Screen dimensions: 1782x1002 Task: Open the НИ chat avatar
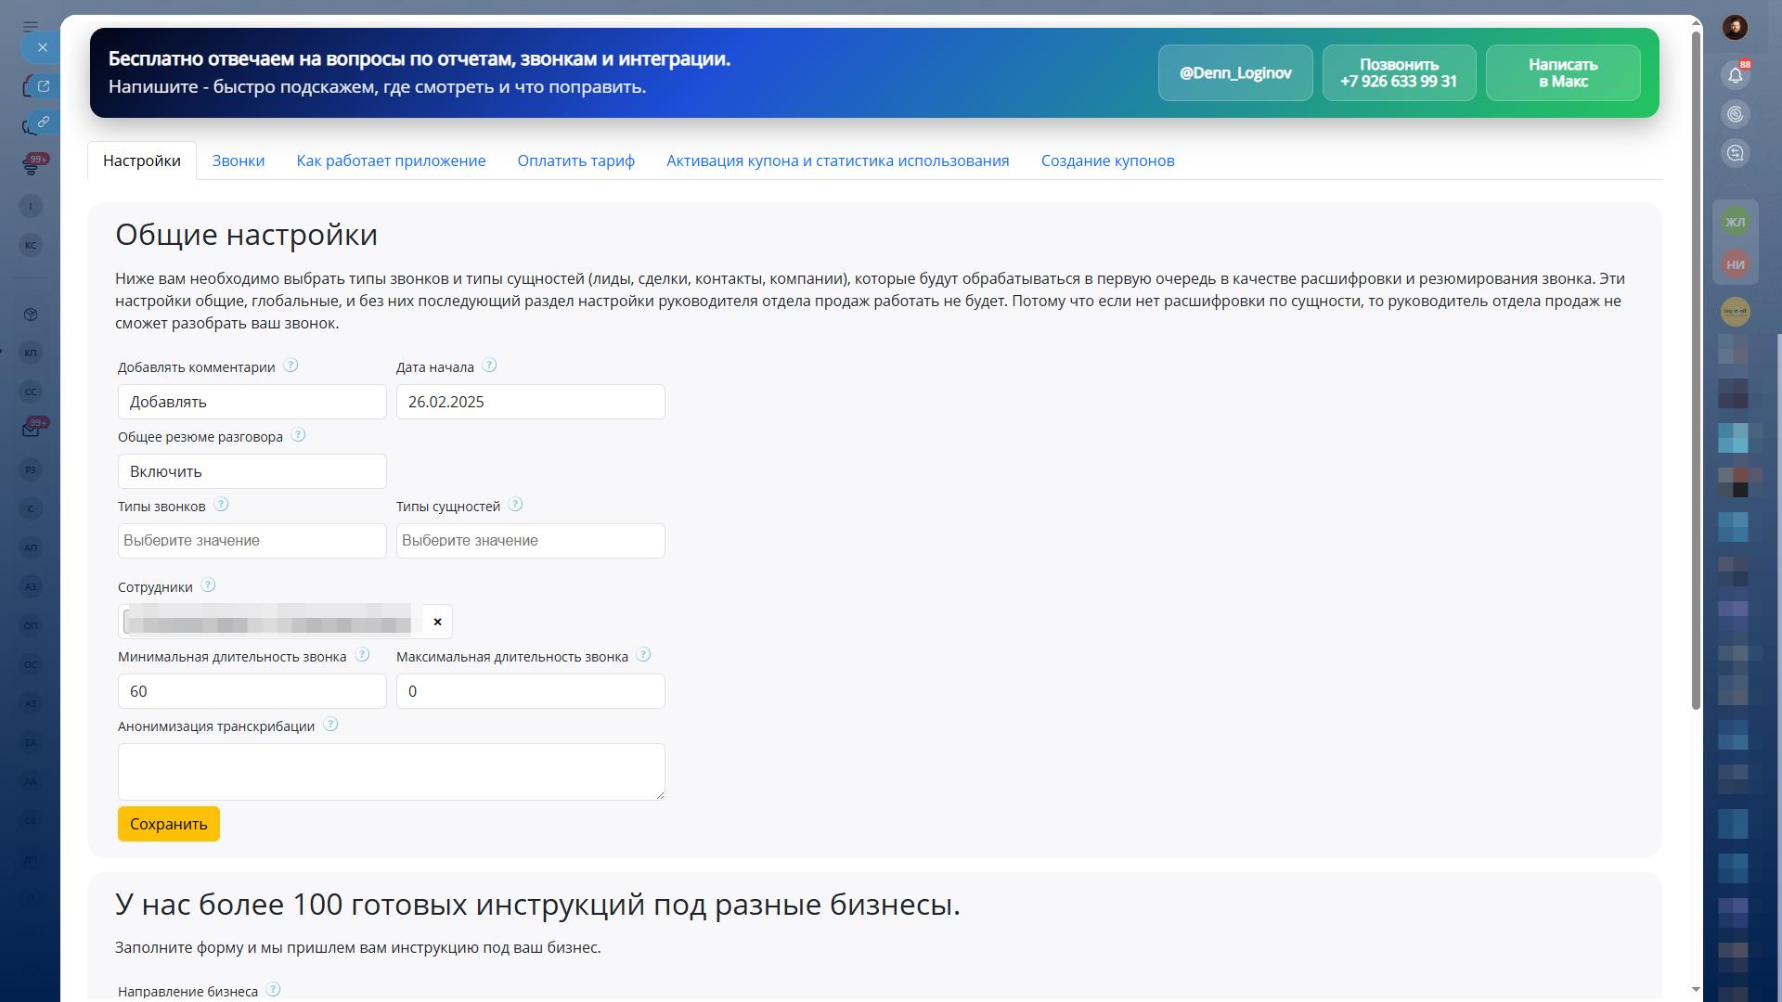click(x=1735, y=264)
